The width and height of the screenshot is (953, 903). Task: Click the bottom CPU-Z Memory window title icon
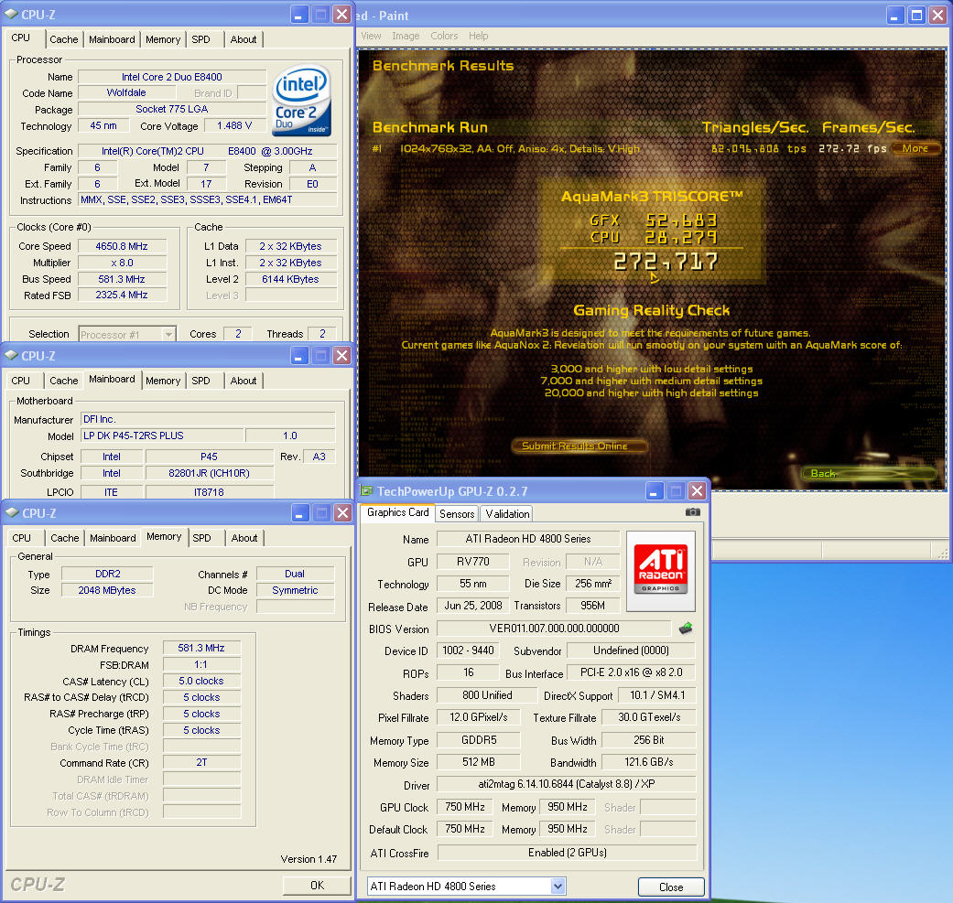coord(12,512)
